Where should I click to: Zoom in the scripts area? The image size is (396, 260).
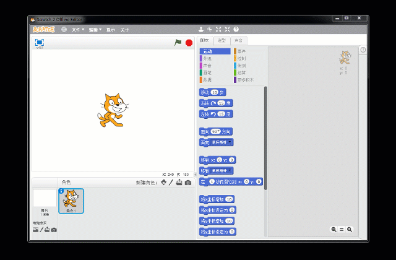350,230
